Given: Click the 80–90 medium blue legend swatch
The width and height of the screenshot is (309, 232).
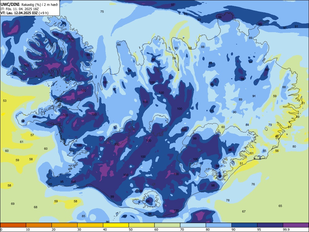Looking at the screenshot, I should point(219,225).
